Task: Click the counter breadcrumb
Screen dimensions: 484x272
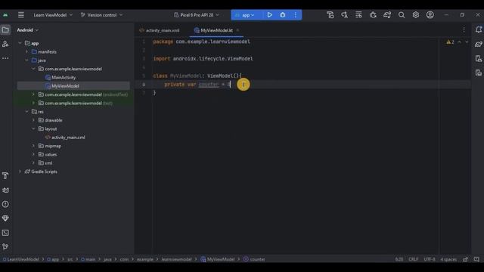Action: click(x=254, y=259)
